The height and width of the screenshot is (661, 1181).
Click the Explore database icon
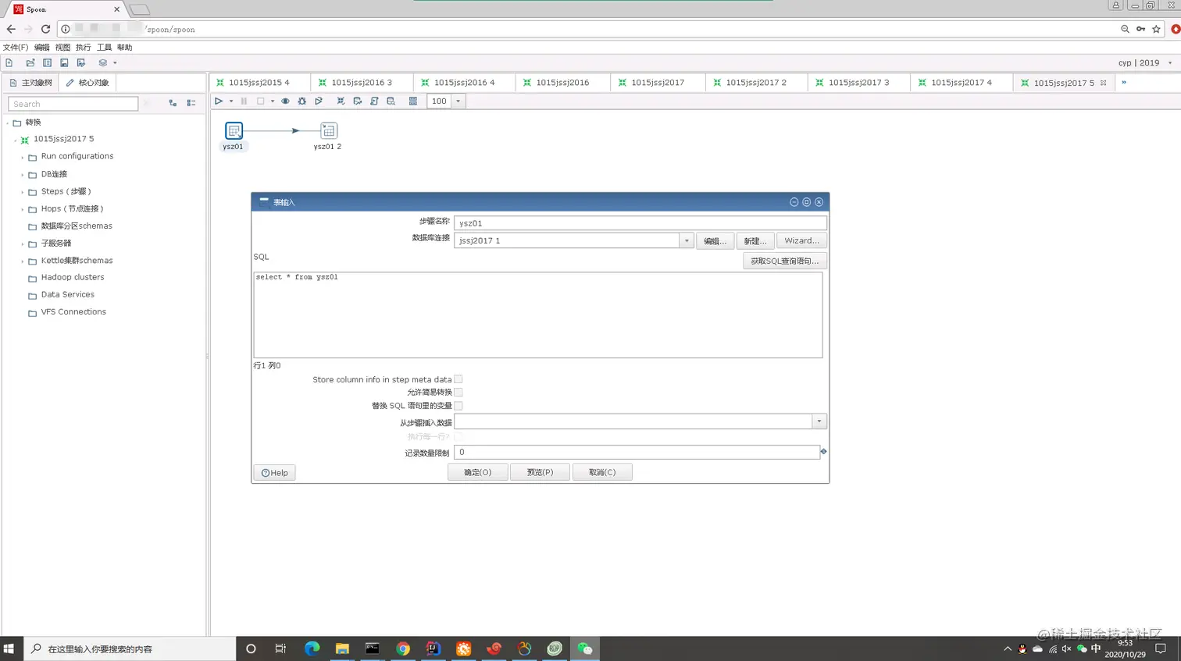391,101
